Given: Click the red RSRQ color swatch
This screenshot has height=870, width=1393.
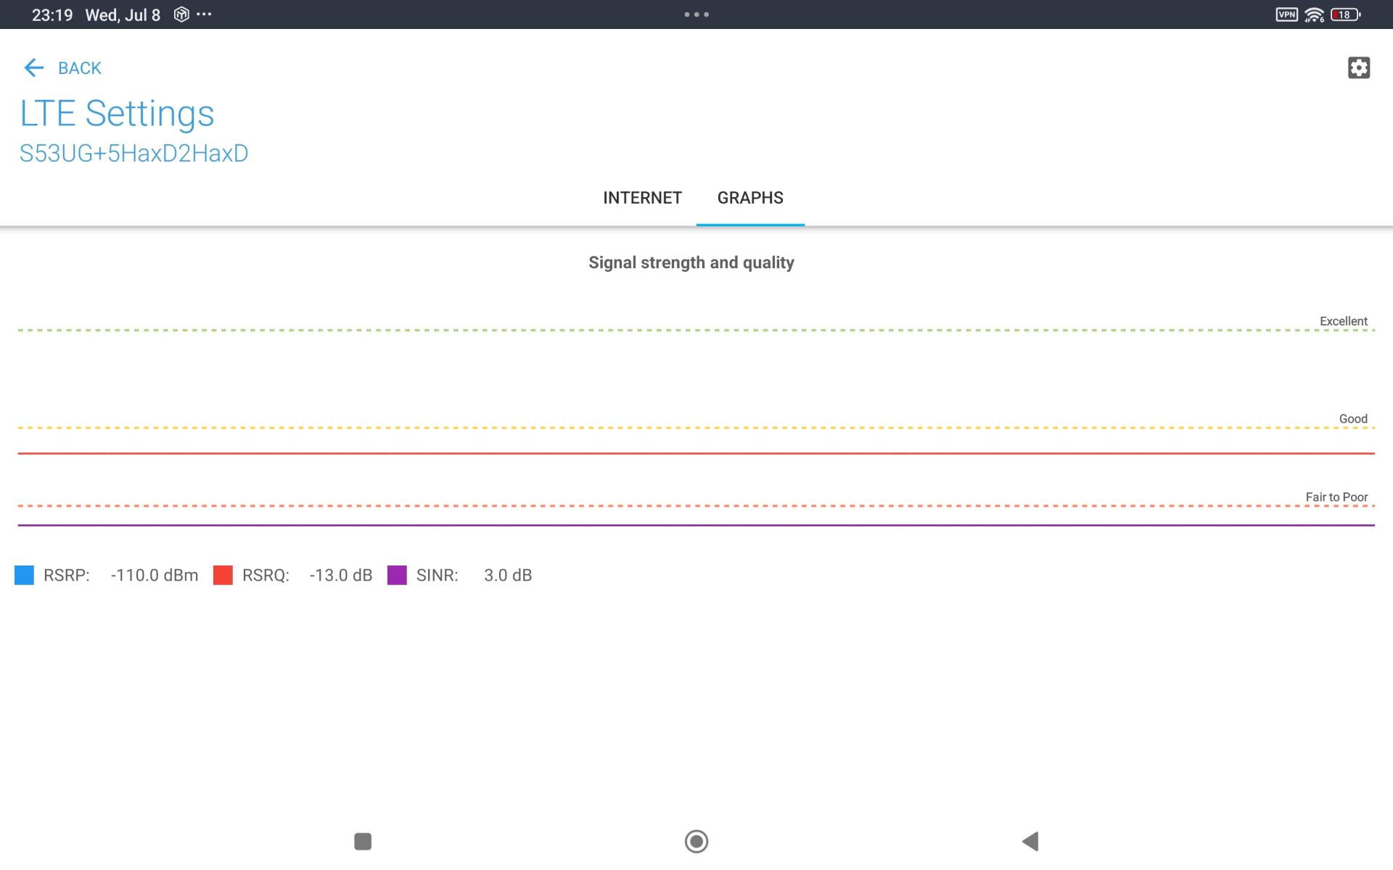Looking at the screenshot, I should 223,575.
